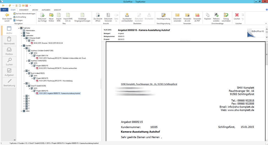Collapse the Kunden tree node
Screen dimensions: 268x145
coord(21,46)
